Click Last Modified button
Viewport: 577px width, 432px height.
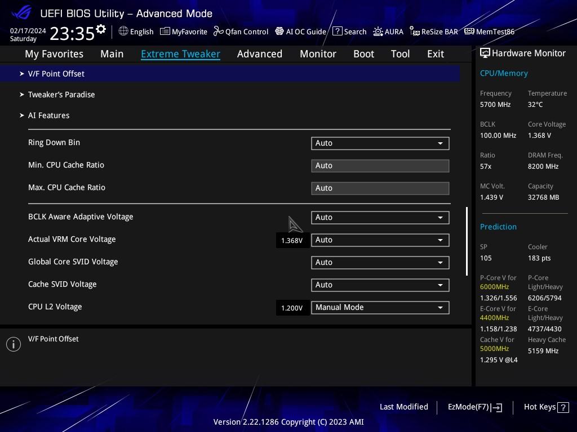[x=403, y=407]
